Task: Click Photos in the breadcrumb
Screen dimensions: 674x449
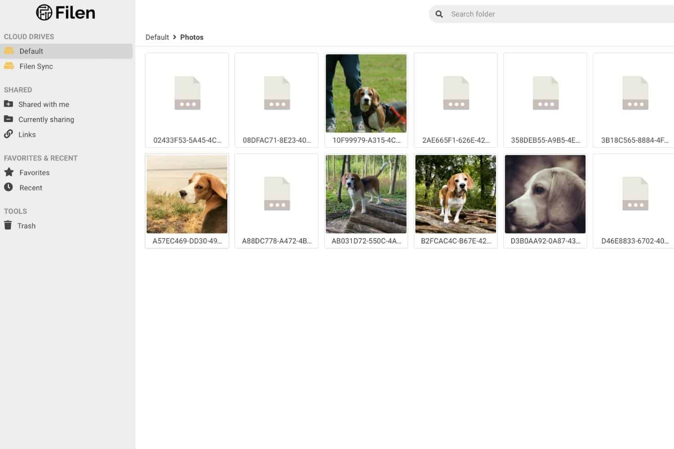Action: coord(192,37)
